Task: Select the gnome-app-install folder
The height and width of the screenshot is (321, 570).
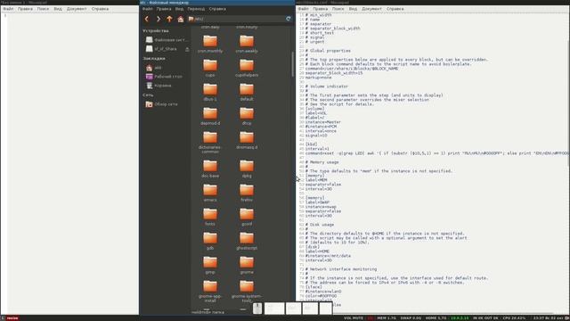Action: click(210, 292)
